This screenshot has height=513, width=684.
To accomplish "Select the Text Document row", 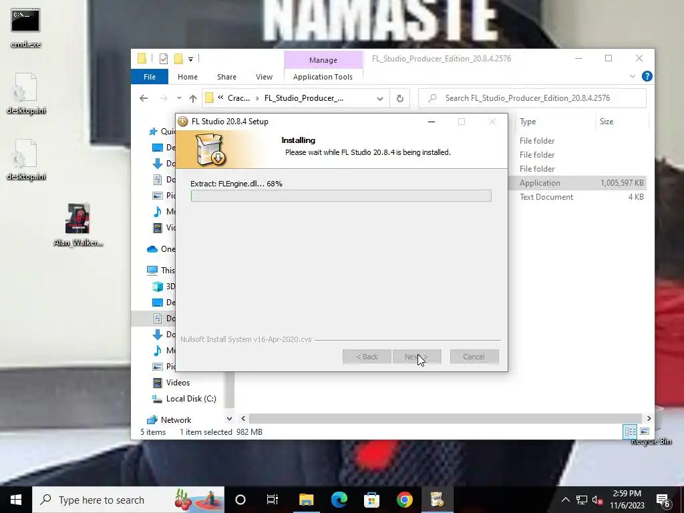I will pos(577,197).
